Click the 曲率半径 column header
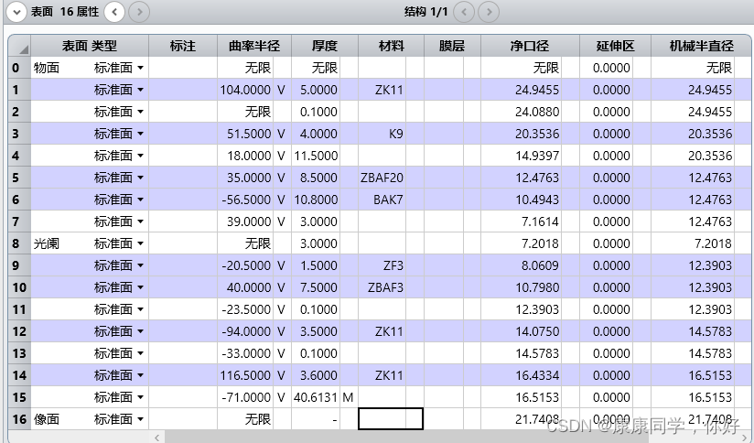This screenshot has height=443, width=754. tap(254, 46)
